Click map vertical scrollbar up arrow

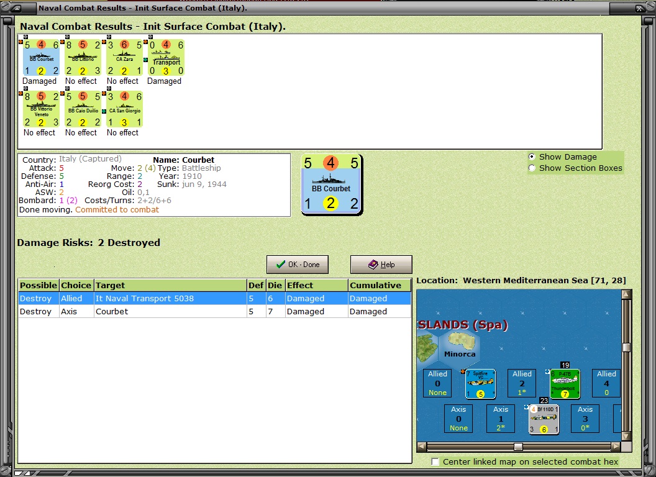point(626,294)
